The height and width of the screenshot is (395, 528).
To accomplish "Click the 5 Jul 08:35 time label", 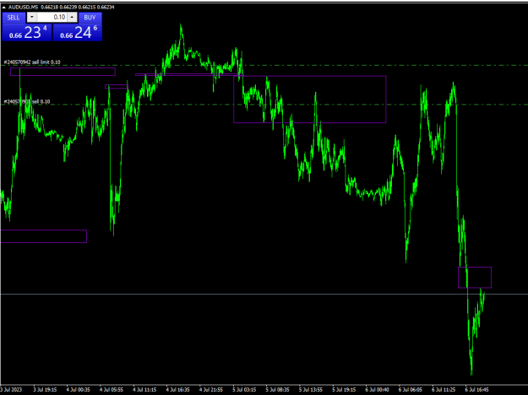I will coord(277,390).
